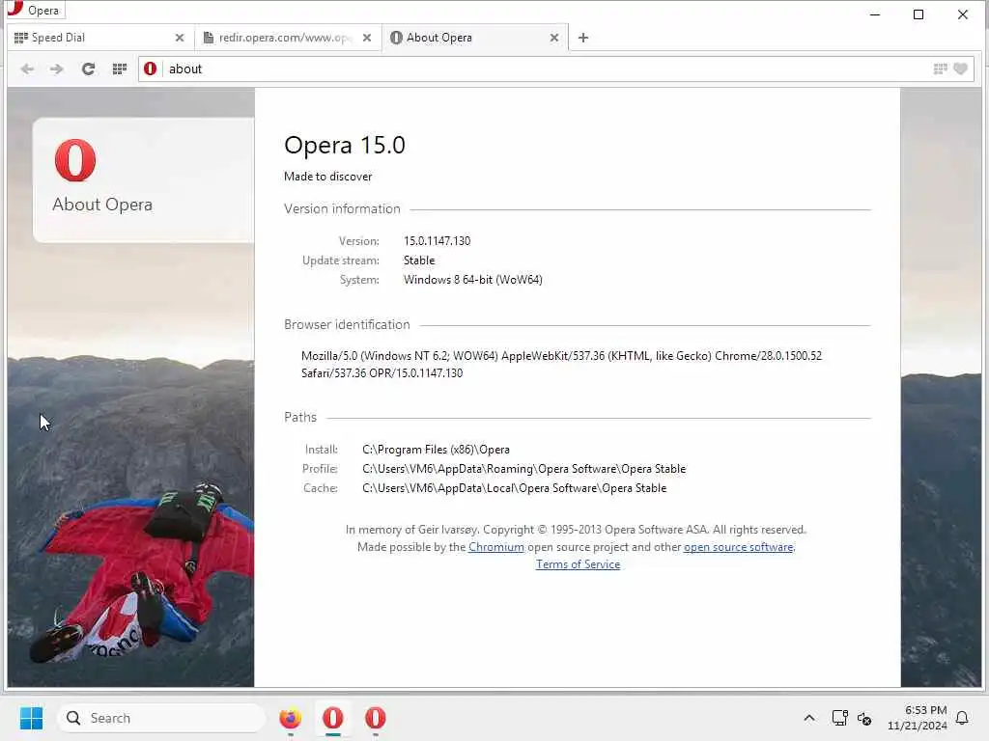
Task: Open the Opera menu button in the title bar
Action: coord(35,10)
